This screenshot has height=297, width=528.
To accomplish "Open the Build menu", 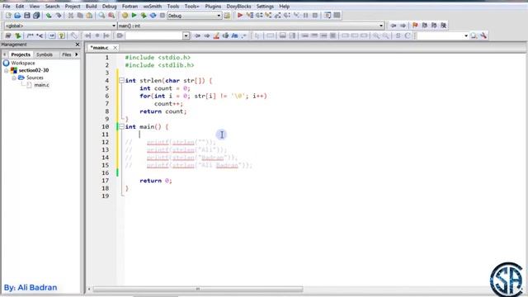I will [x=91, y=6].
